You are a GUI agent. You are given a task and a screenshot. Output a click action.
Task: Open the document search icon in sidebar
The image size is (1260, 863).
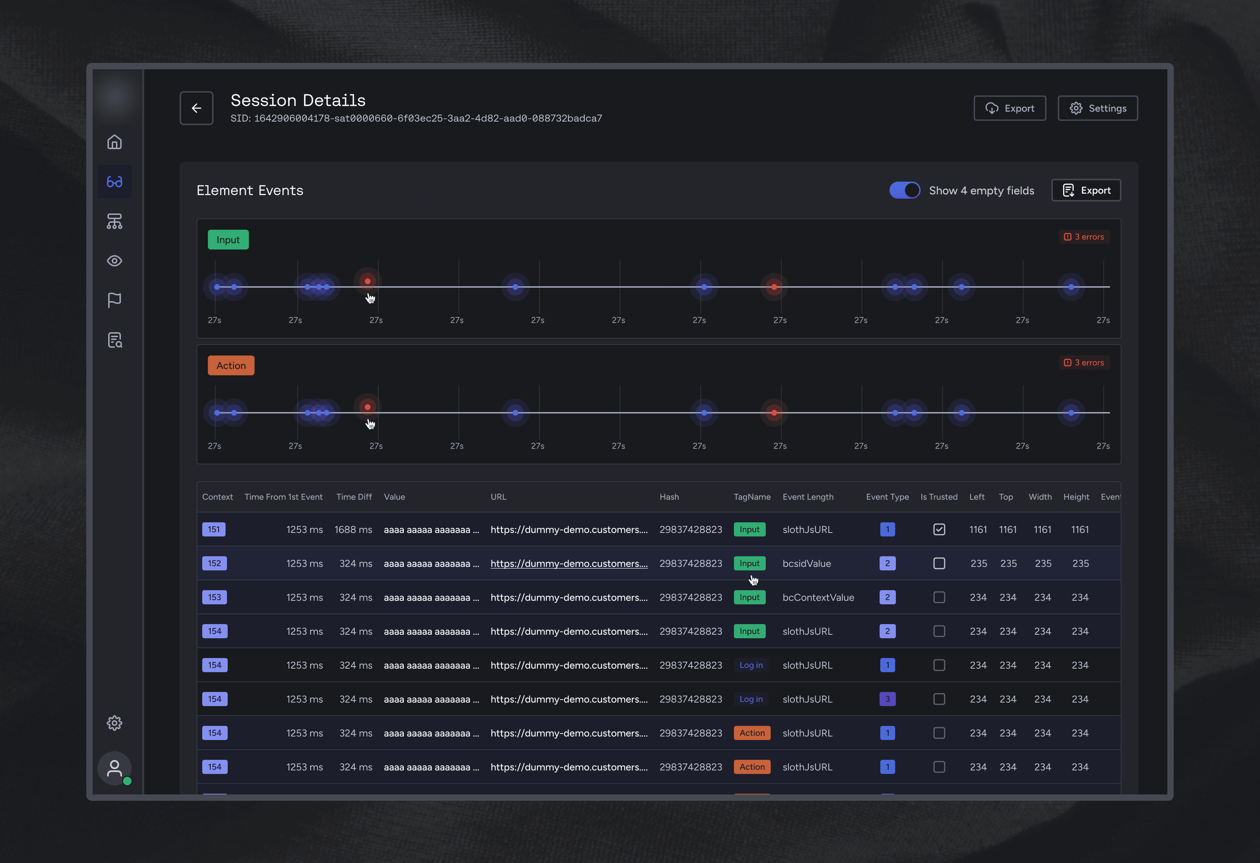pyautogui.click(x=115, y=340)
